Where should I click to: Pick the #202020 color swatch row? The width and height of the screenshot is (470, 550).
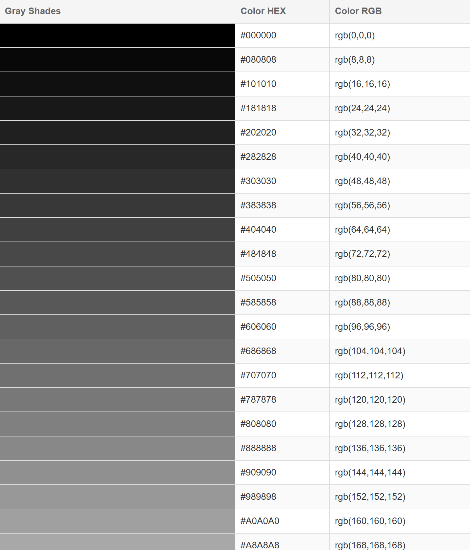117,133
